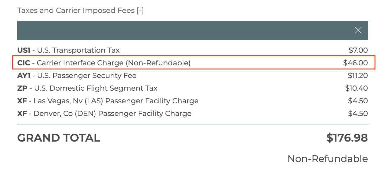The height and width of the screenshot is (172, 381).
Task: Select the AY1 Passenger Security Fee row
Action: tap(193, 76)
